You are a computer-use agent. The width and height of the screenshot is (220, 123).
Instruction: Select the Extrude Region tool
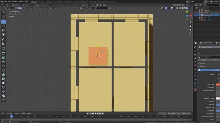(x=3, y=53)
